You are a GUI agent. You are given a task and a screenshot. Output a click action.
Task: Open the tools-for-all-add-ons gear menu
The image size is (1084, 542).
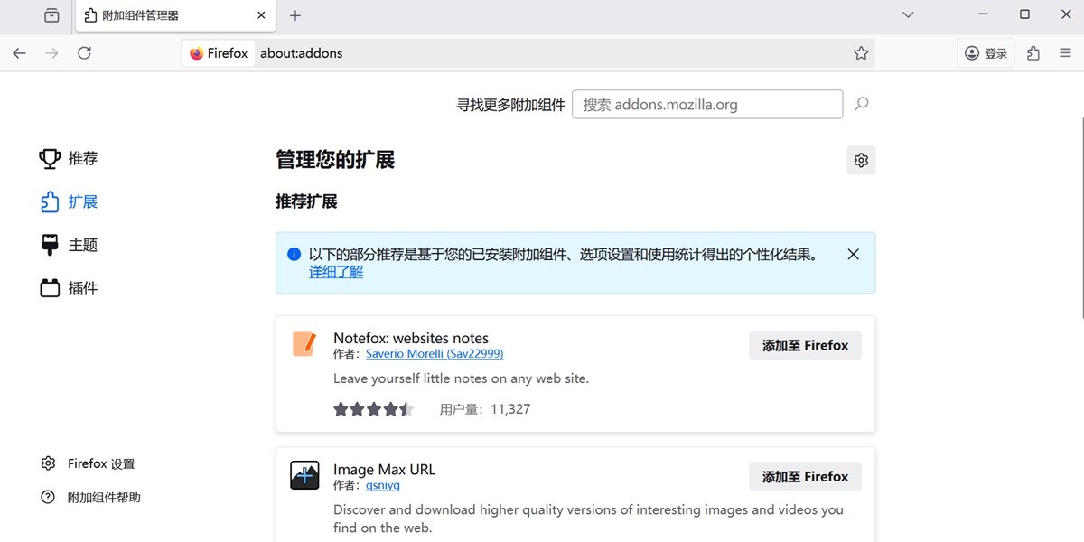(x=860, y=160)
